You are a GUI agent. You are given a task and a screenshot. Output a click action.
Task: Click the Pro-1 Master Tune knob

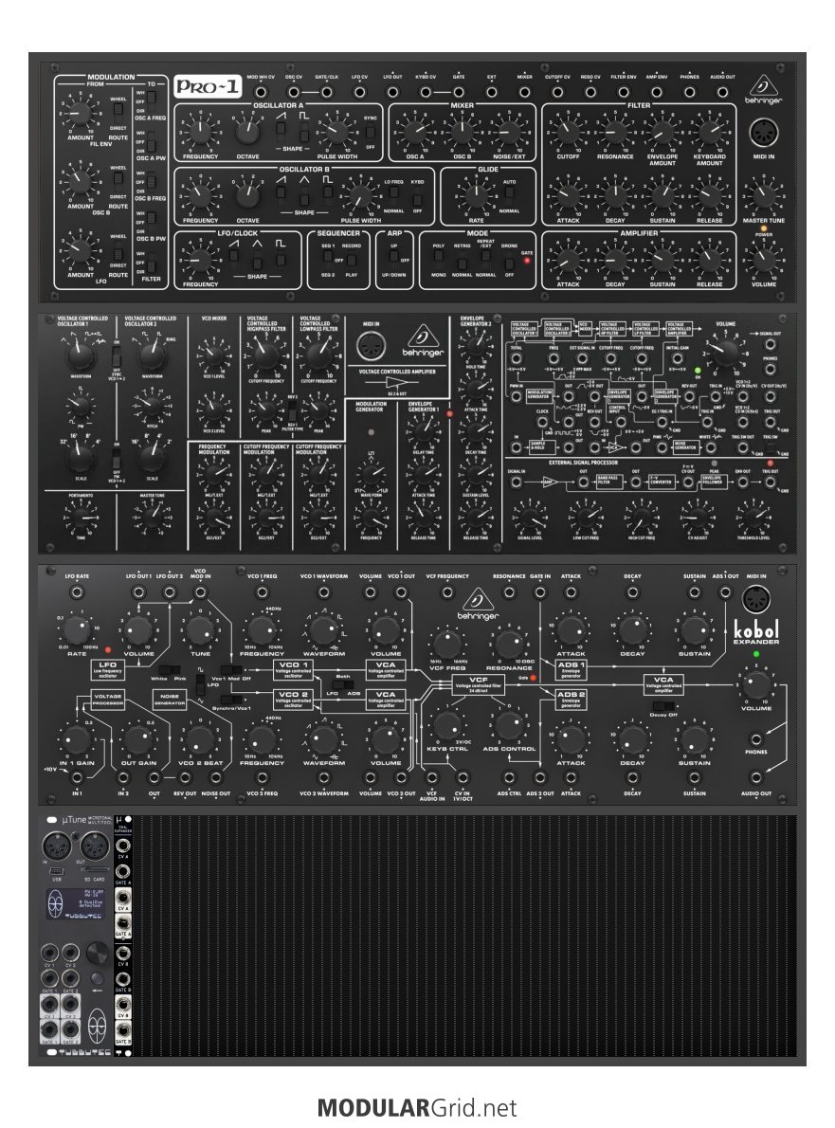(763, 195)
